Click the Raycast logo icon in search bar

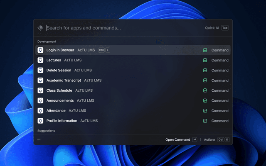click(x=40, y=28)
